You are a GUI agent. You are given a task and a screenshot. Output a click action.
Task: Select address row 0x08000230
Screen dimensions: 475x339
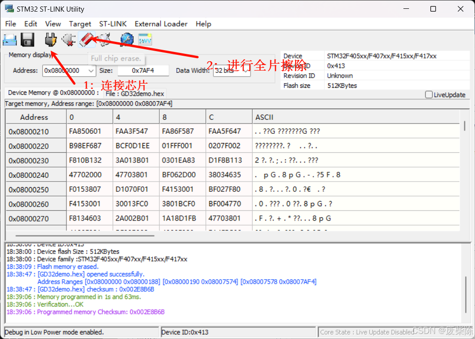pos(36,160)
